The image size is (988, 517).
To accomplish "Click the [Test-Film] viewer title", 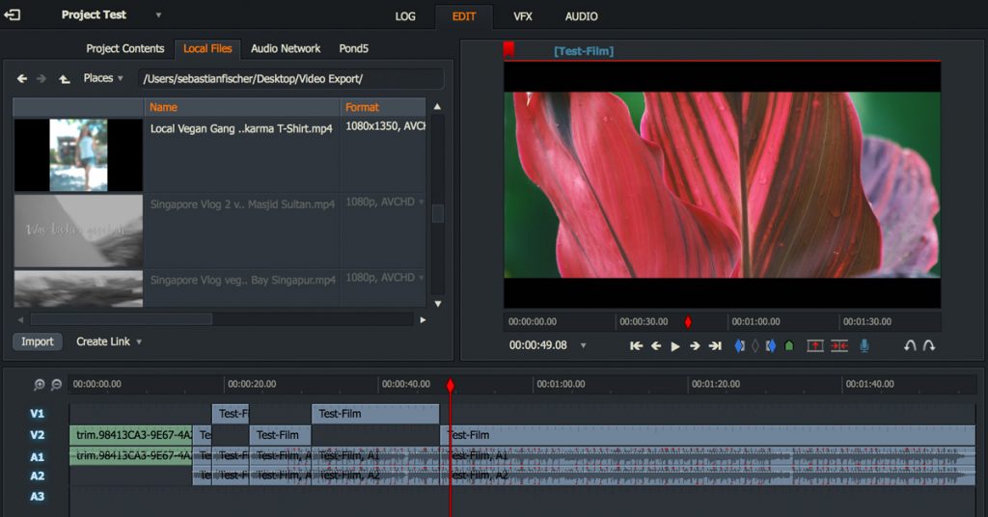I will point(584,51).
